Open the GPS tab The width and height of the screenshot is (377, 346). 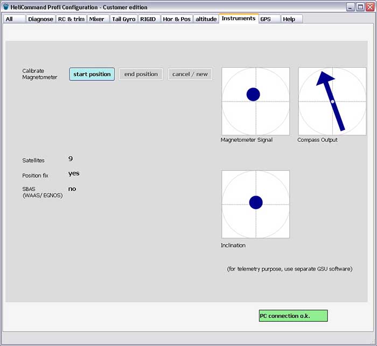(x=269, y=19)
